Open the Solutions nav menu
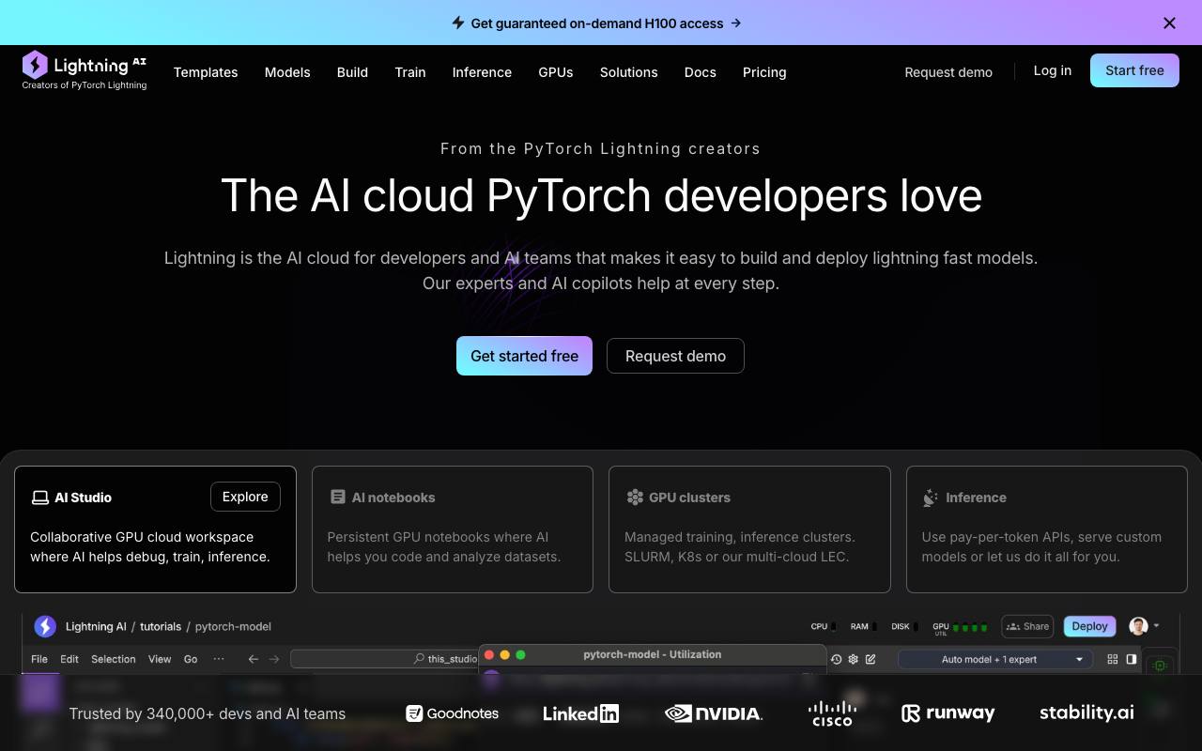 [x=629, y=72]
